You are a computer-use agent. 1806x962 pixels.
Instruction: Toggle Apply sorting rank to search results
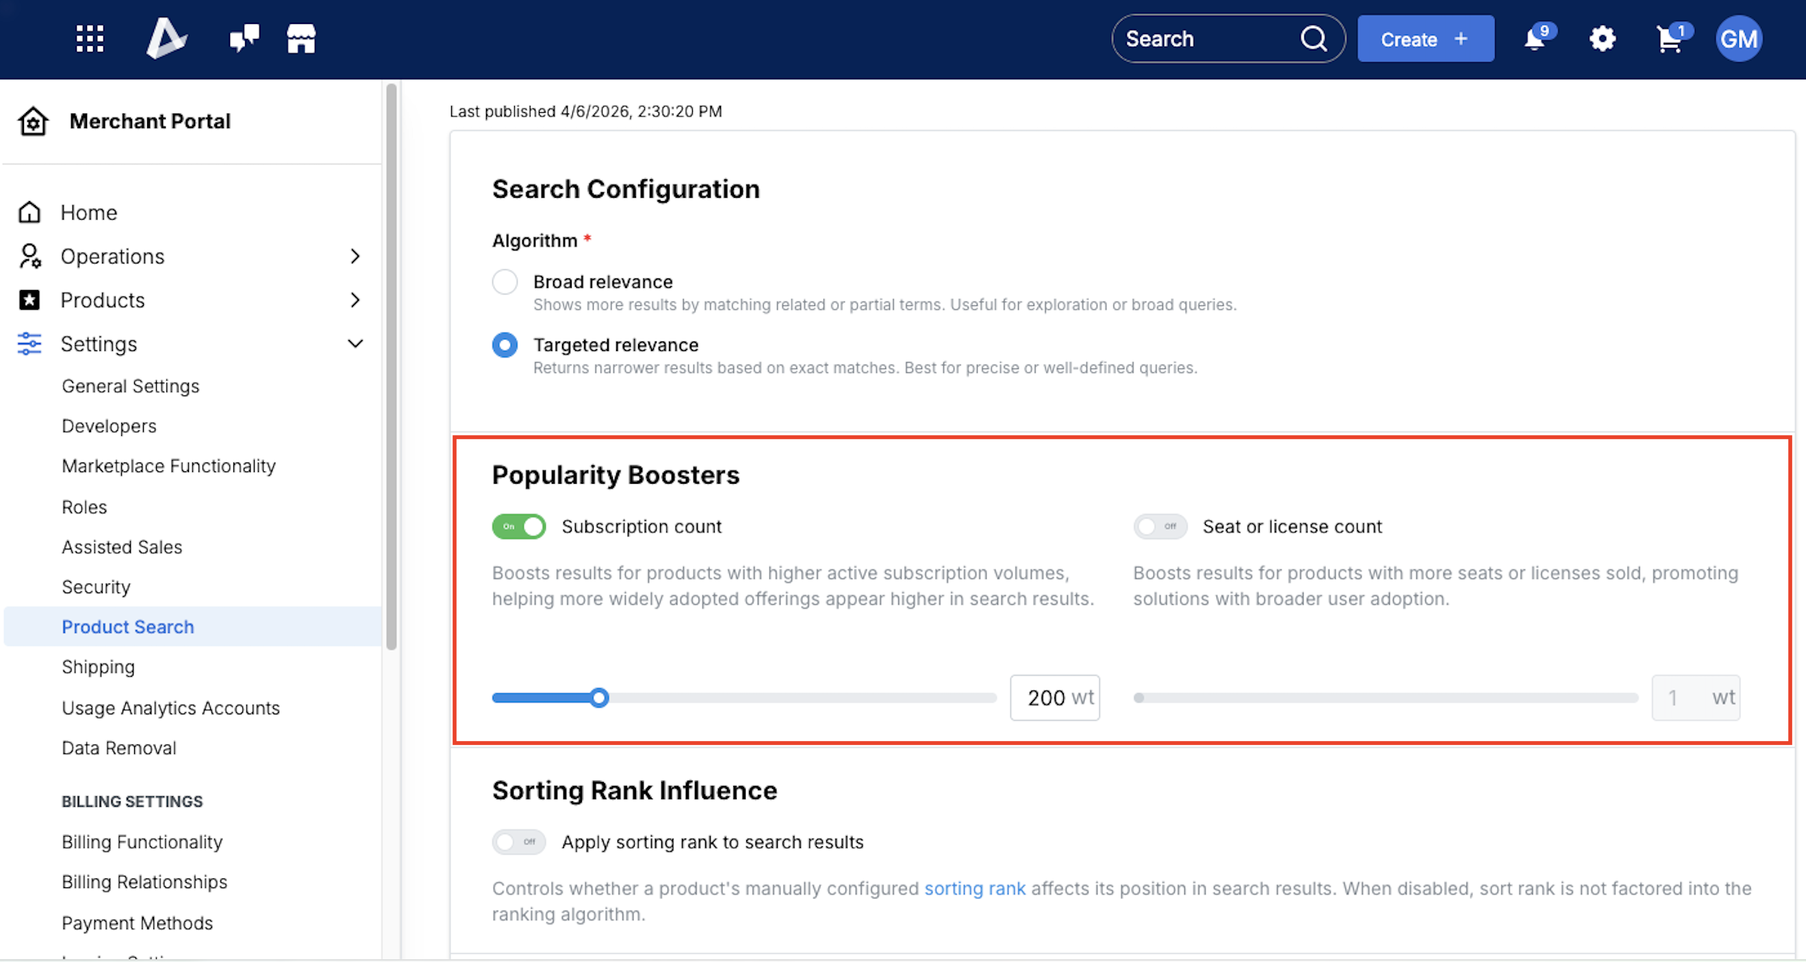click(519, 842)
